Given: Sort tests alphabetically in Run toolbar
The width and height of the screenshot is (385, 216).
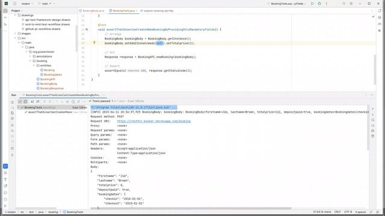Looking at the screenshot, I should tap(32, 101).
